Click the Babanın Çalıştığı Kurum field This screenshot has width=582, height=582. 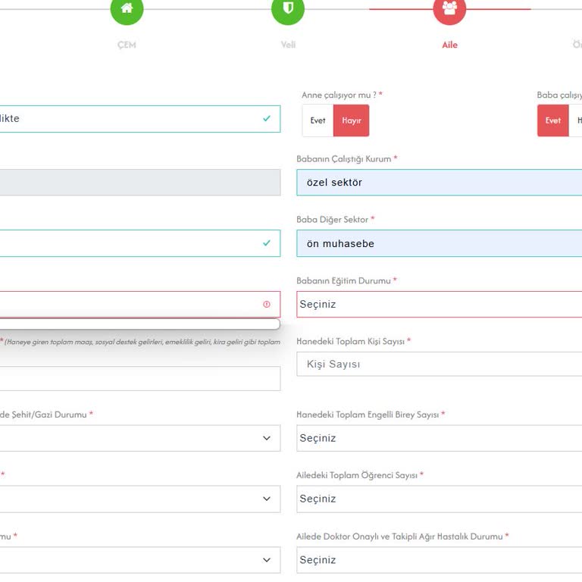[x=439, y=183]
